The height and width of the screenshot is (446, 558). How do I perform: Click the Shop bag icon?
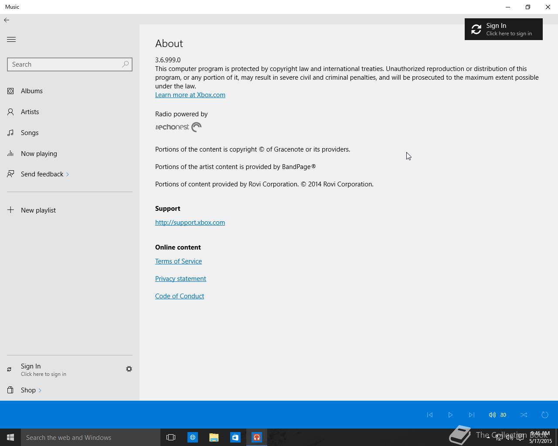coord(10,390)
